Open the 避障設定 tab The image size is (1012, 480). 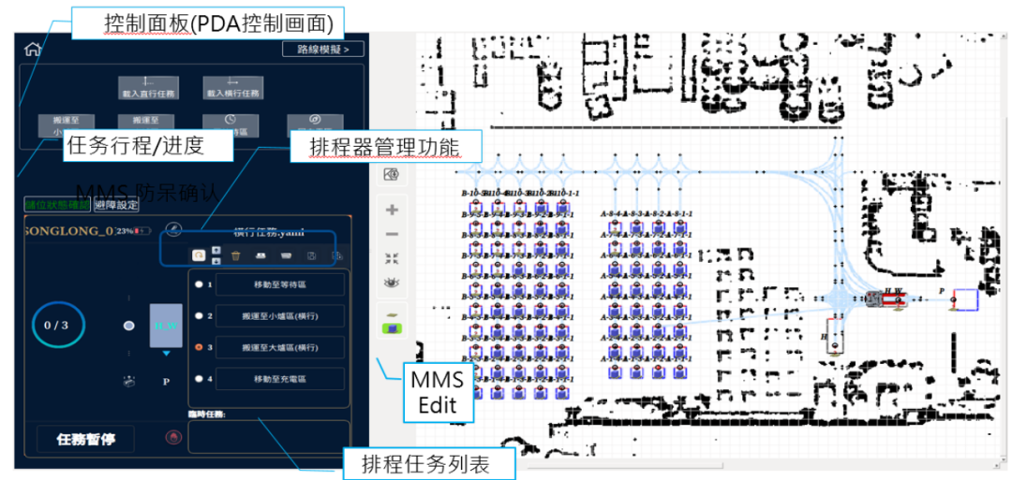pos(117,204)
